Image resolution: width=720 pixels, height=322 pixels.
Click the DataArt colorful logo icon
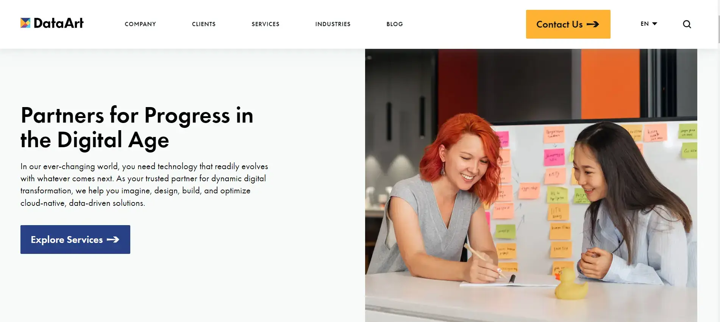tap(25, 23)
